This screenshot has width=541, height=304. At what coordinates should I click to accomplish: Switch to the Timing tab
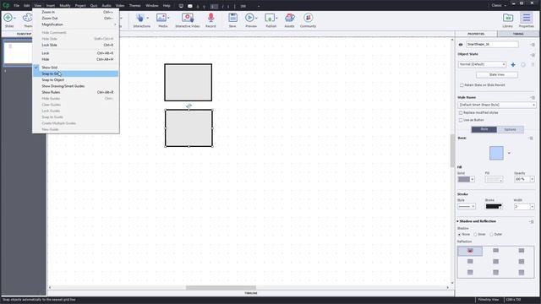click(x=518, y=34)
